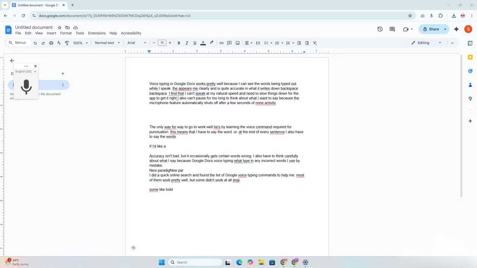Clear formatting using the toolbar icon
477x268 pixels.
315,43
